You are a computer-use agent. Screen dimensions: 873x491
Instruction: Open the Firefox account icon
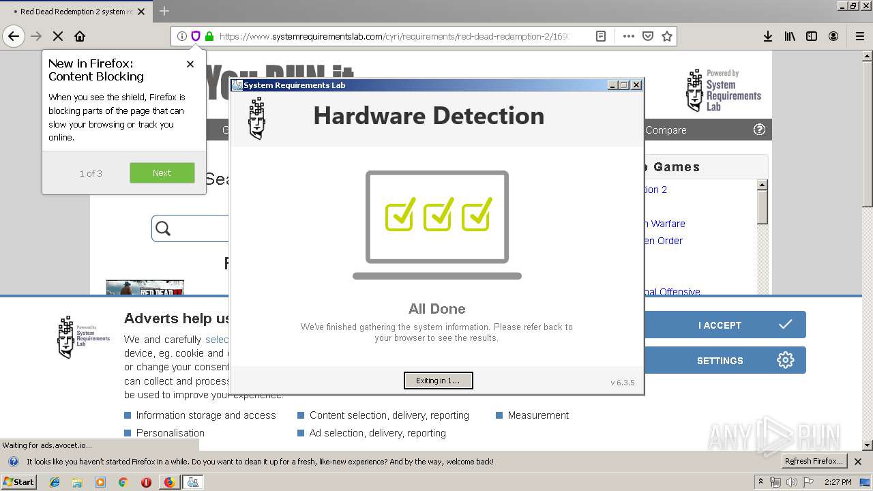pyautogui.click(x=833, y=36)
